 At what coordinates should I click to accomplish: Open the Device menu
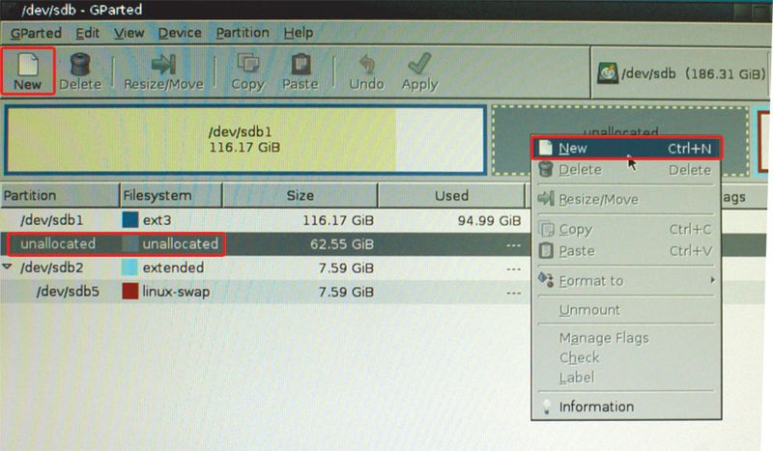(x=180, y=33)
